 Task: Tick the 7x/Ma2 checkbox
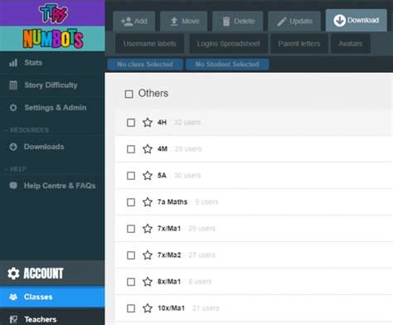click(131, 255)
